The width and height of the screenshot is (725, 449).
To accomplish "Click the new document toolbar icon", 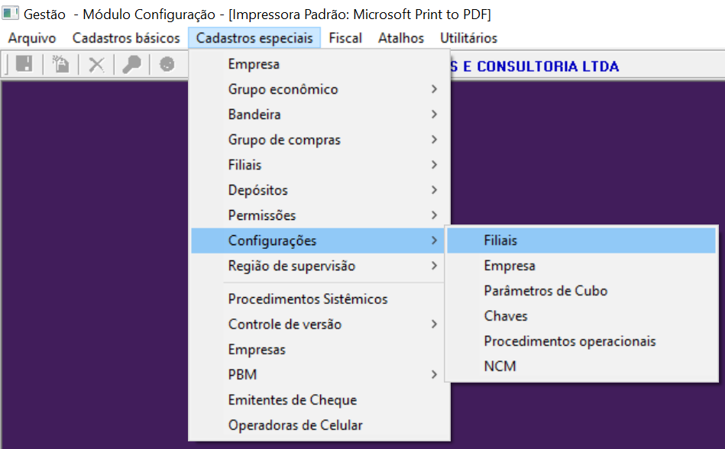I will (60, 65).
